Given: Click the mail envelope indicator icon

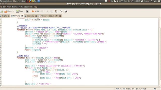Looking at the screenshot, I should tap(159, 1).
